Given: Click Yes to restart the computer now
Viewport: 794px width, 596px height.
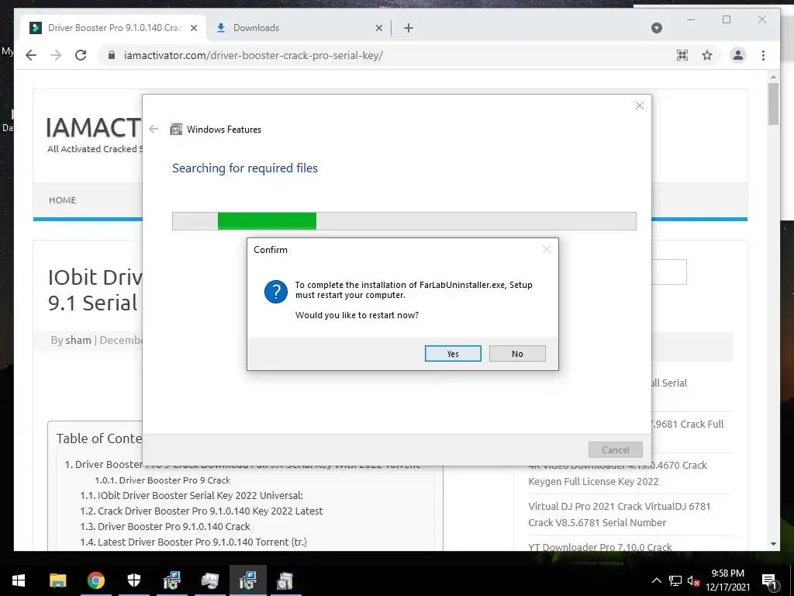Looking at the screenshot, I should click(453, 354).
